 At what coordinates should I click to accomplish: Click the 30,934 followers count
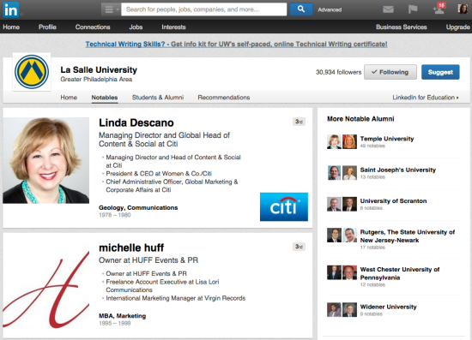pos(338,72)
